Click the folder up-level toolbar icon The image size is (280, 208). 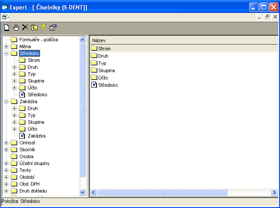[x=34, y=28]
